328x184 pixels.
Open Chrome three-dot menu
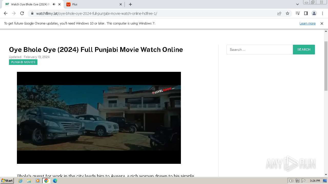click(x=322, y=13)
